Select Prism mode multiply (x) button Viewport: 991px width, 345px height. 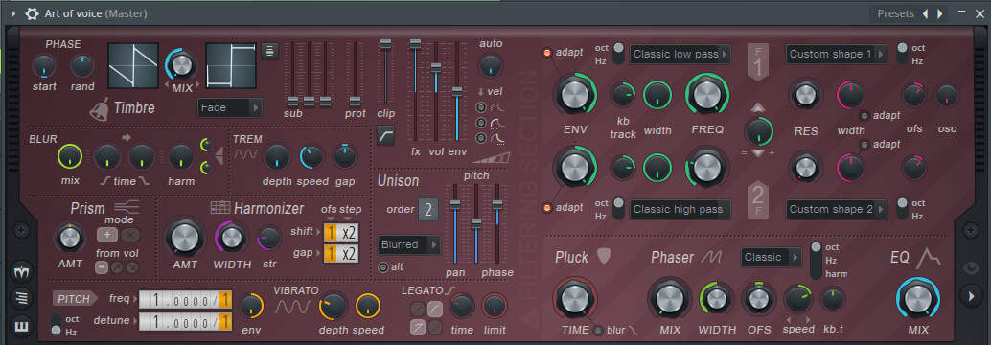[x=130, y=235]
